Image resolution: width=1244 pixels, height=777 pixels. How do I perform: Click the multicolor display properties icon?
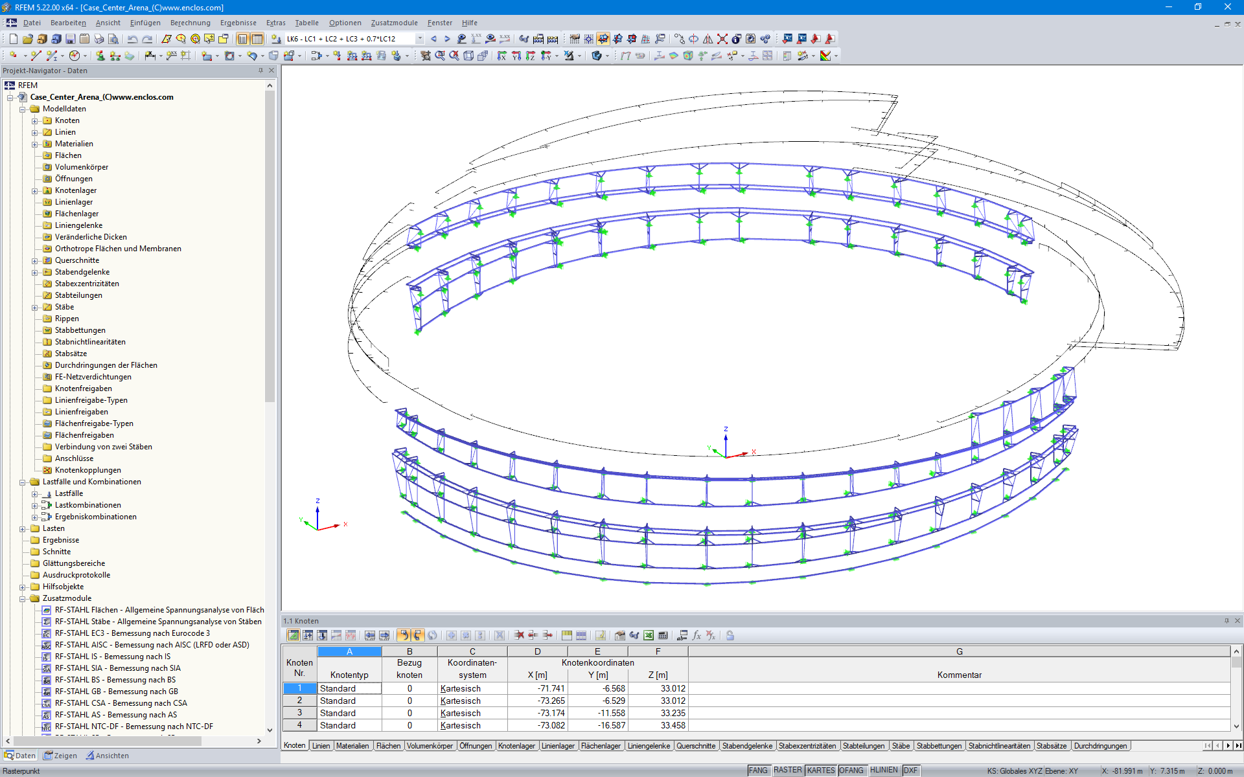[825, 56]
